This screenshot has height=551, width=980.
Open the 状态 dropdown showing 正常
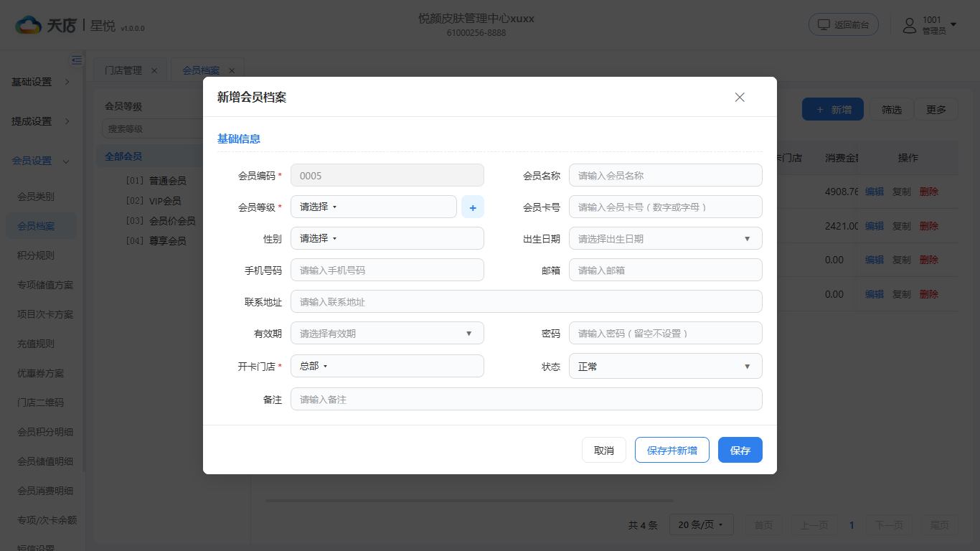pos(666,366)
